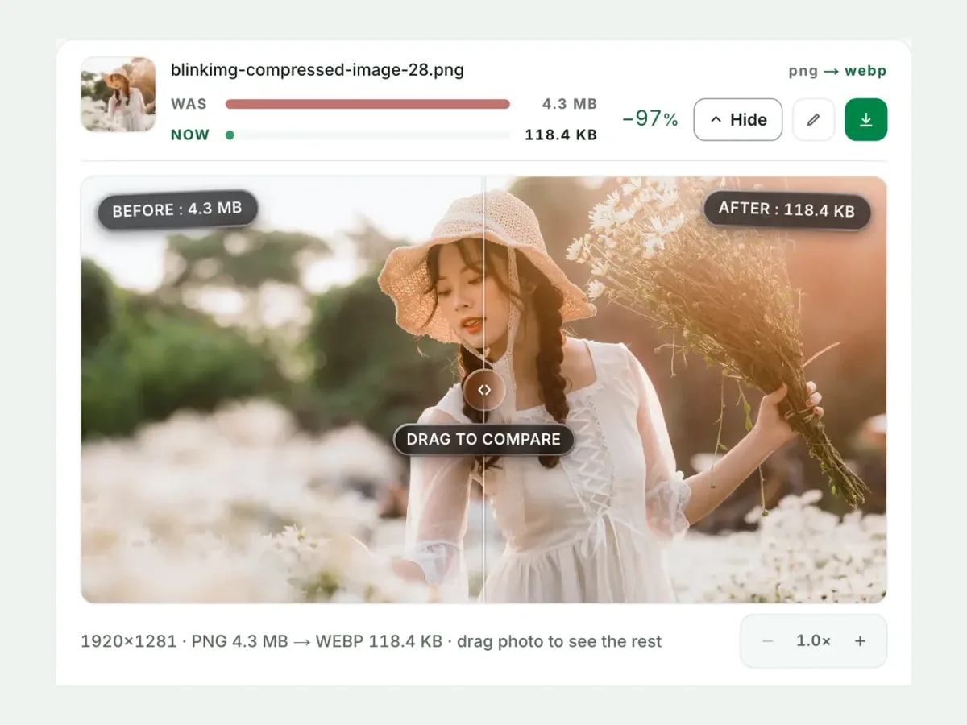This screenshot has height=725, width=967.
Task: Click the NOW label
Action: 190,135
